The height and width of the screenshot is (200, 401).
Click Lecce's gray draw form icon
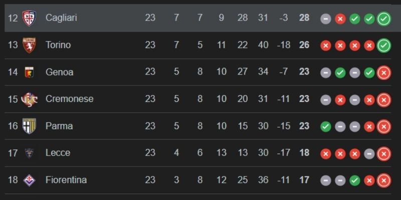369,153
